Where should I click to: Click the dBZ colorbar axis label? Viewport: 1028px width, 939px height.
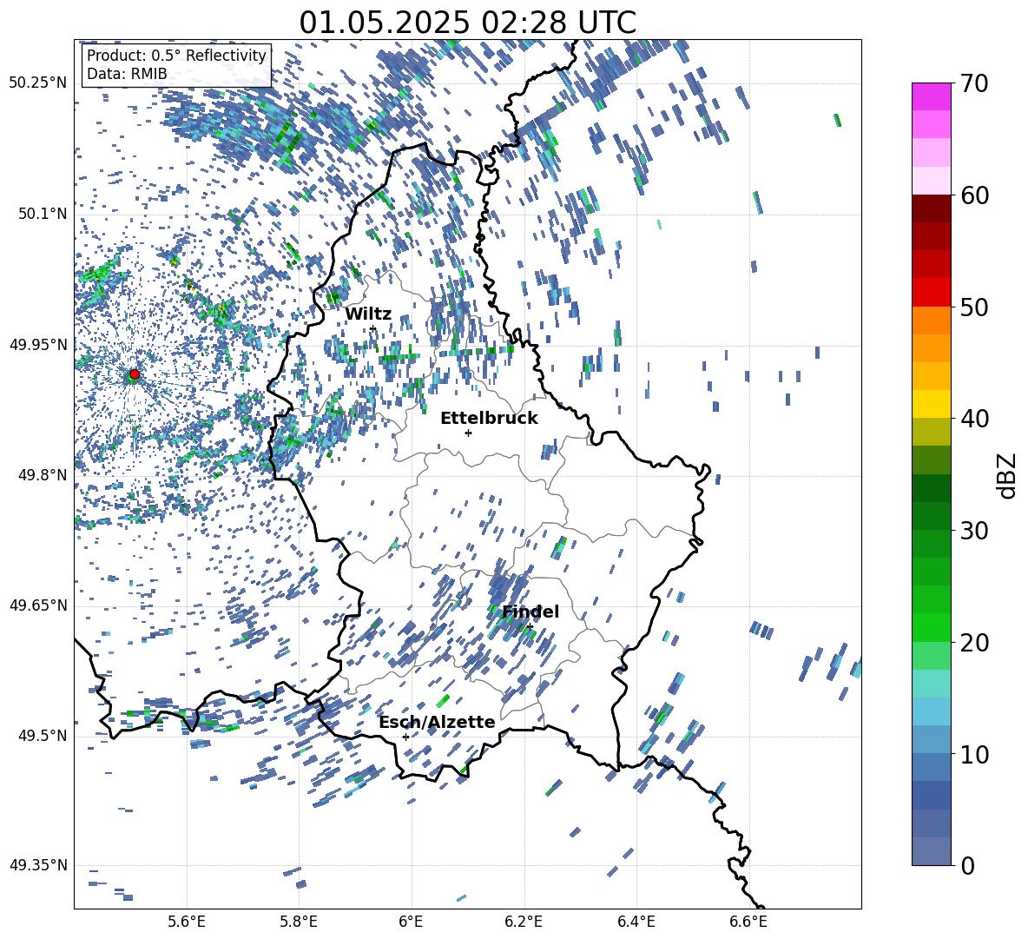click(x=1008, y=475)
